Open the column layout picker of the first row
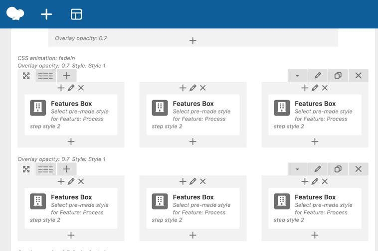The width and height of the screenshot is (378, 251). tap(45, 76)
